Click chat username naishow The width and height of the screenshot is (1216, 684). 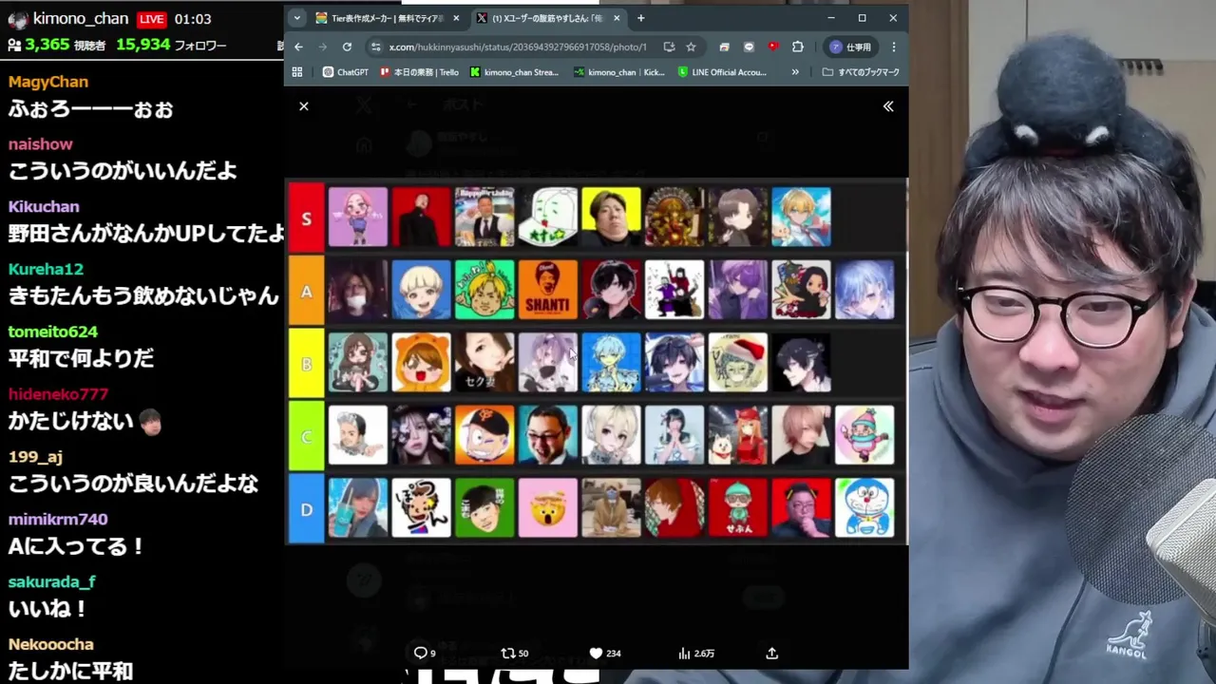(x=41, y=144)
